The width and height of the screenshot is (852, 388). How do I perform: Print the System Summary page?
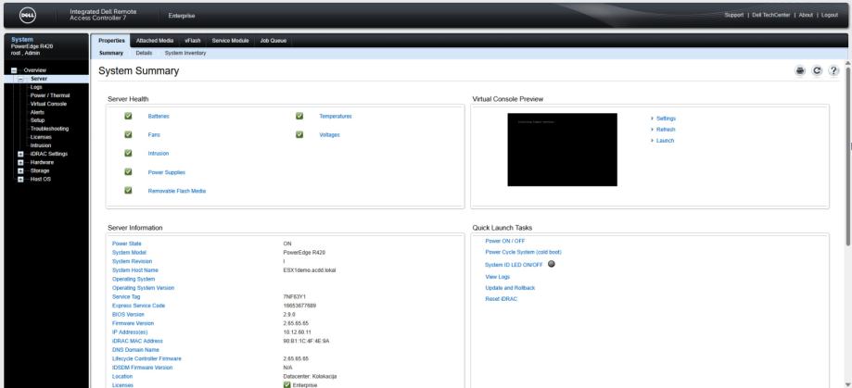tap(800, 70)
